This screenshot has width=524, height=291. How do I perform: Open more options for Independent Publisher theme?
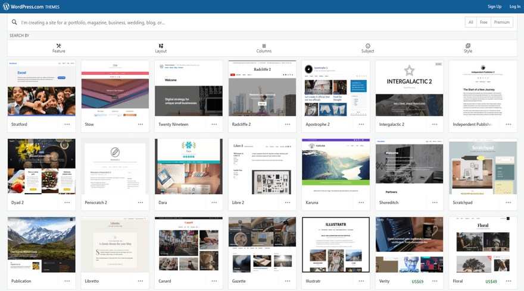[x=509, y=124]
